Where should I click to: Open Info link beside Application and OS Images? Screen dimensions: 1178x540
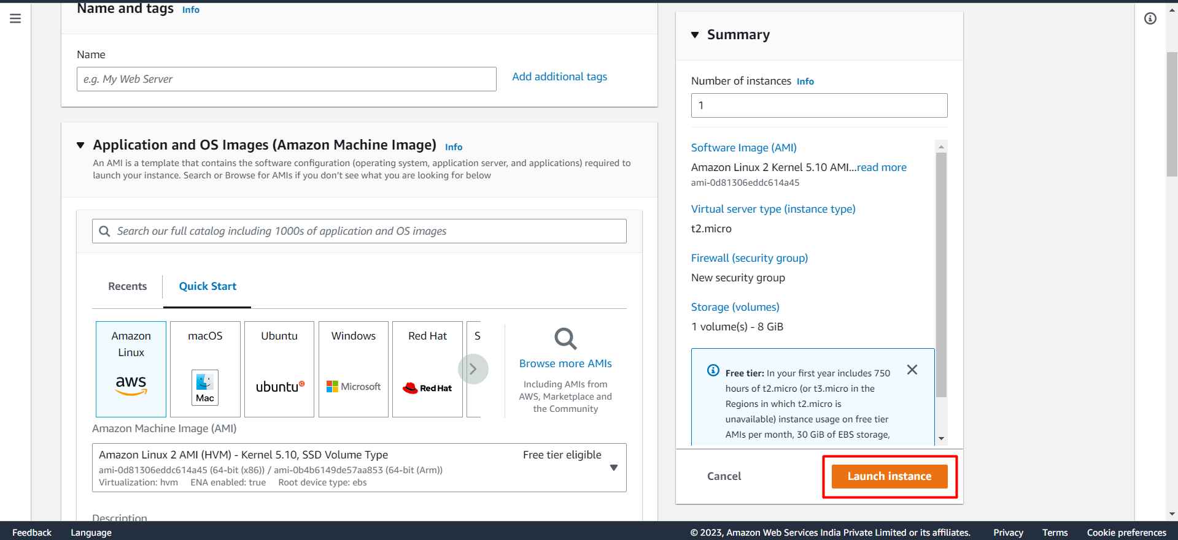(x=454, y=147)
